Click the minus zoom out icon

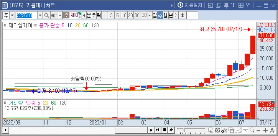pos(259,130)
